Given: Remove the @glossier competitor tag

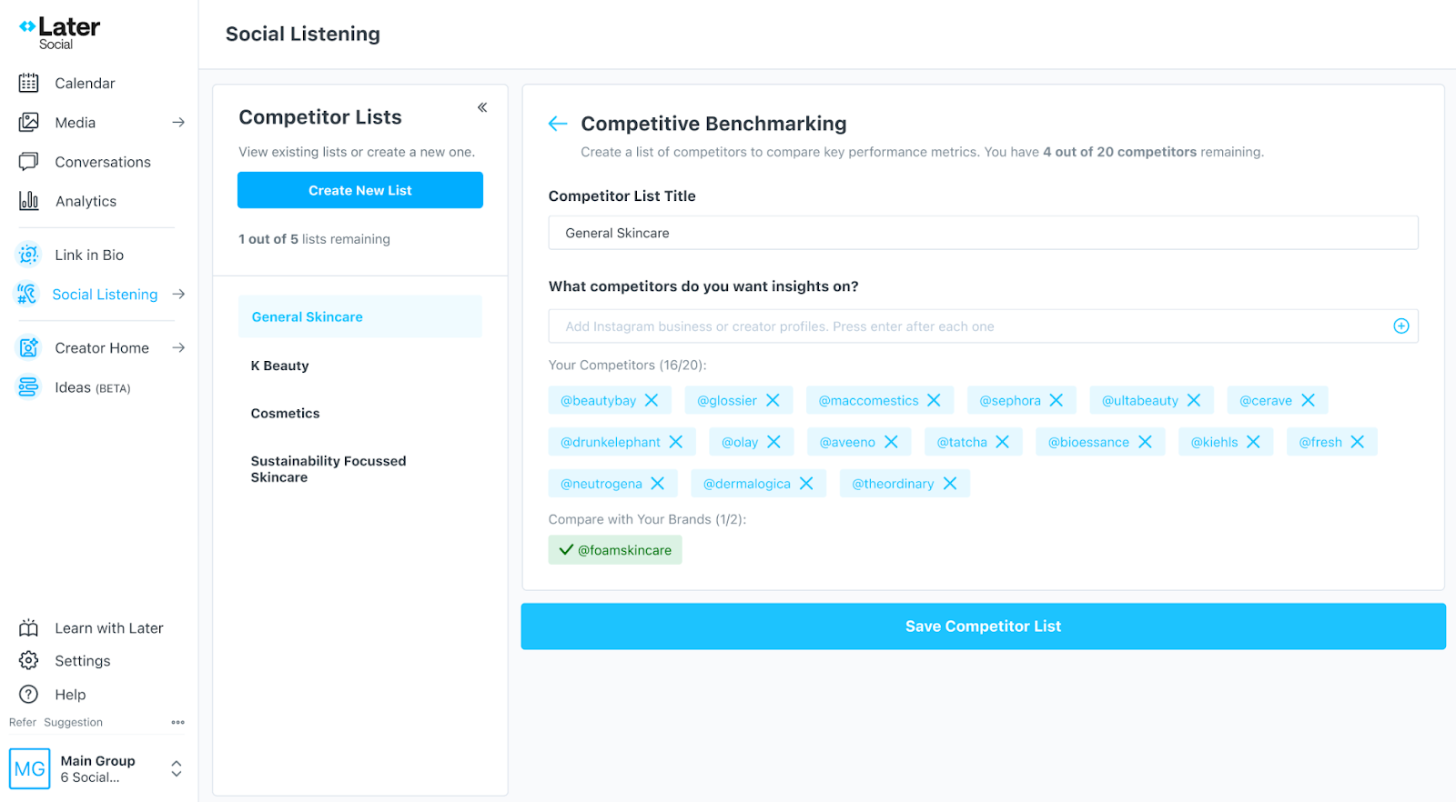Looking at the screenshot, I should point(773,400).
